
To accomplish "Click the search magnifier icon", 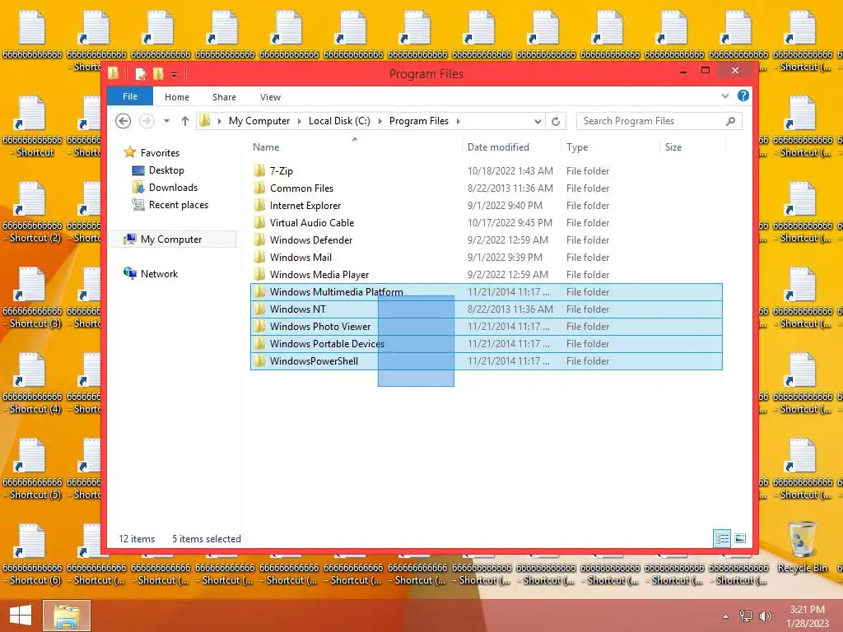I will coord(731,121).
